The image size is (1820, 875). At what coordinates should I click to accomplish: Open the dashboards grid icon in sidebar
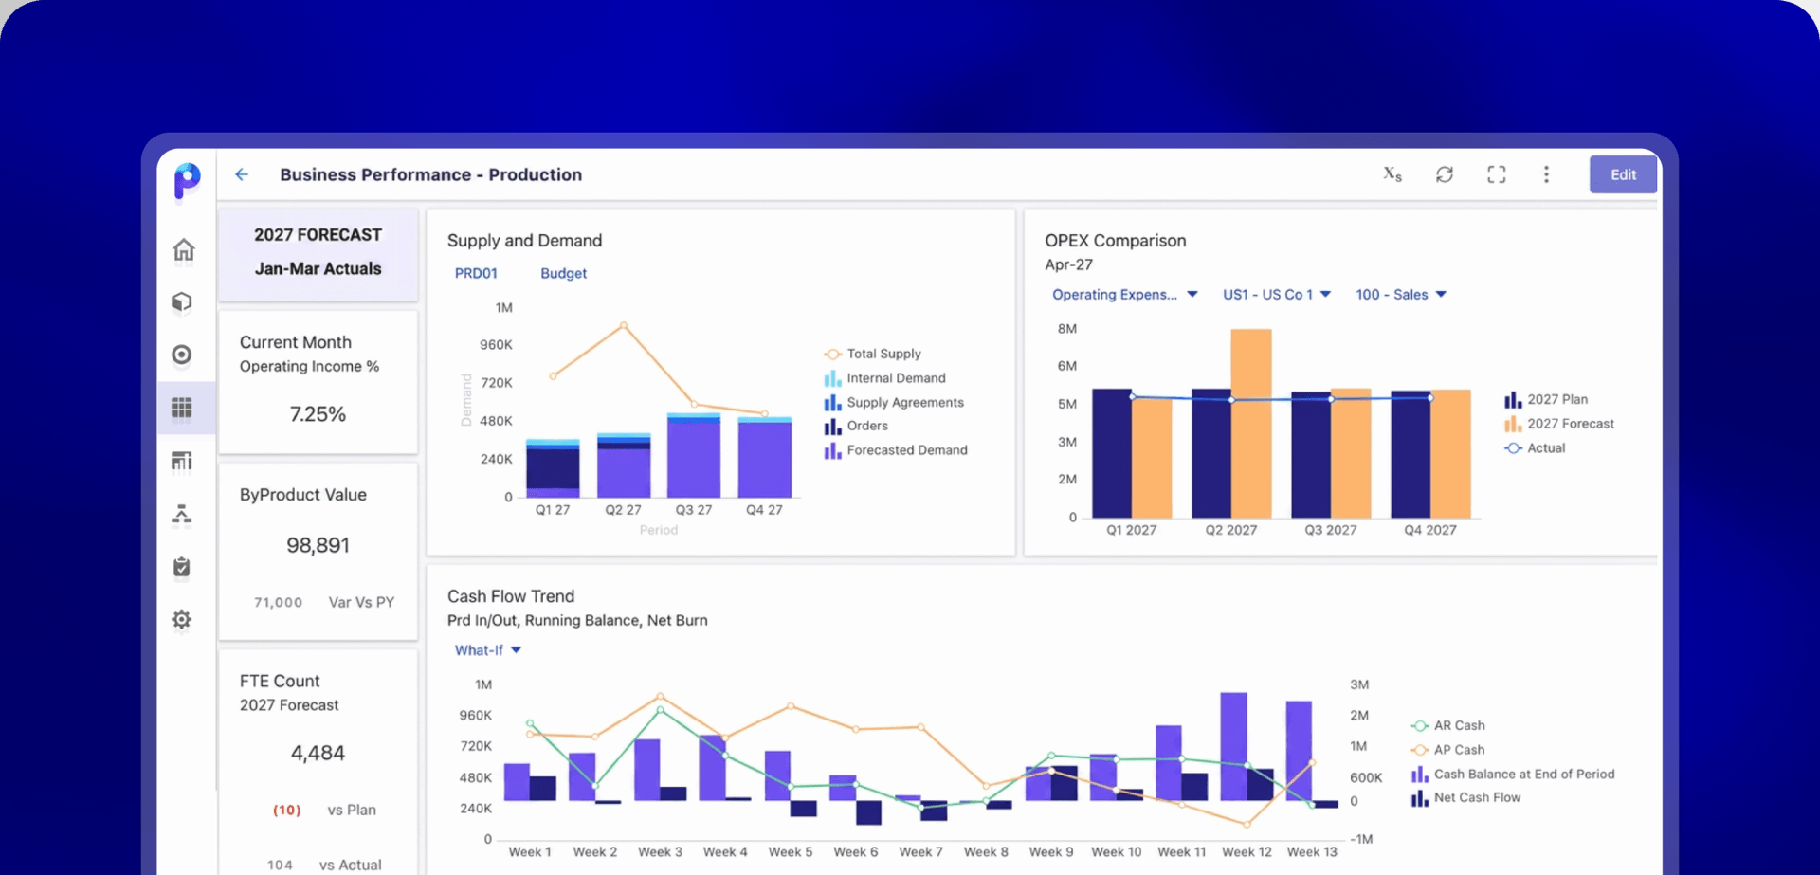coord(182,408)
